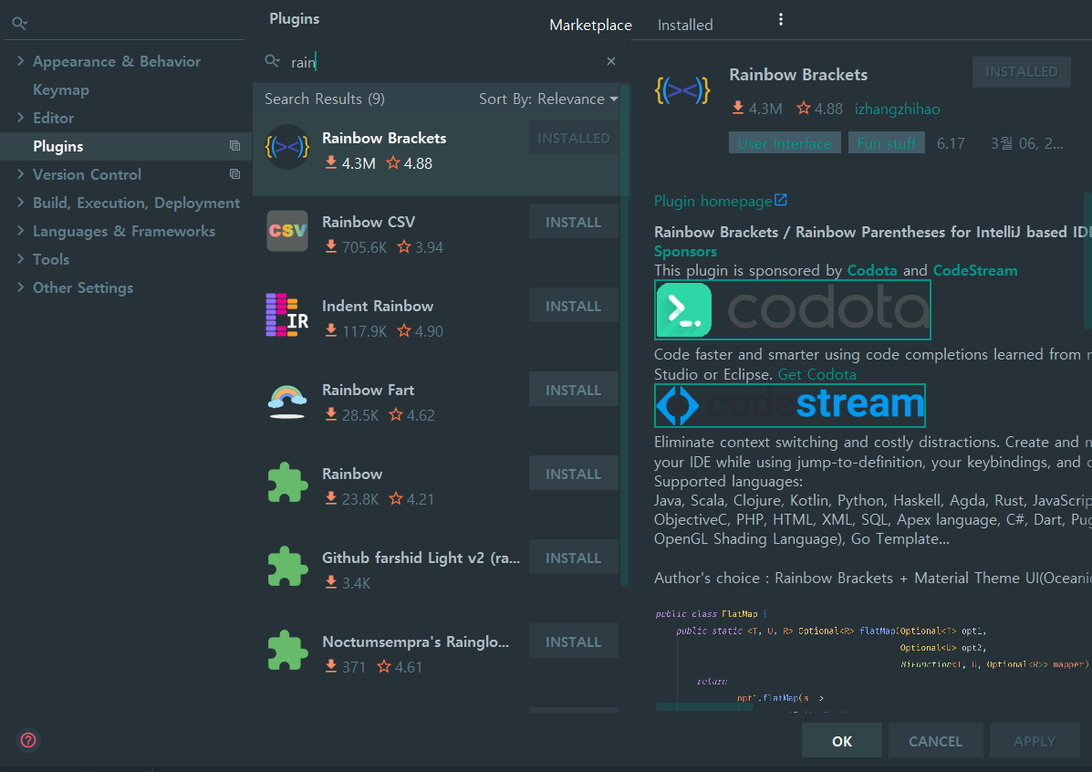Image resolution: width=1092 pixels, height=772 pixels.
Task: Click the Rainbow plugin puzzle icon
Action: click(287, 482)
